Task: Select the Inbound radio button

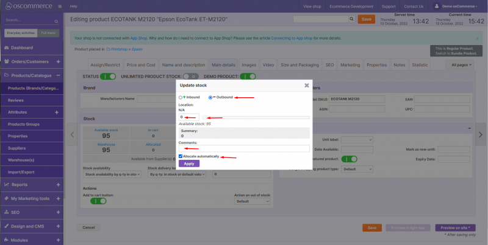Action: (181, 97)
